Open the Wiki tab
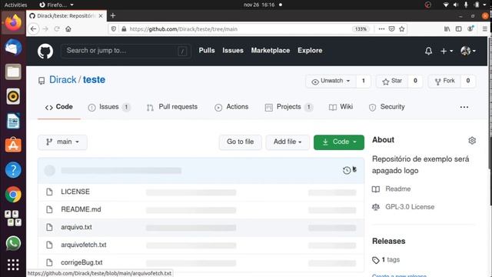The height and width of the screenshot is (277, 492). (341, 107)
